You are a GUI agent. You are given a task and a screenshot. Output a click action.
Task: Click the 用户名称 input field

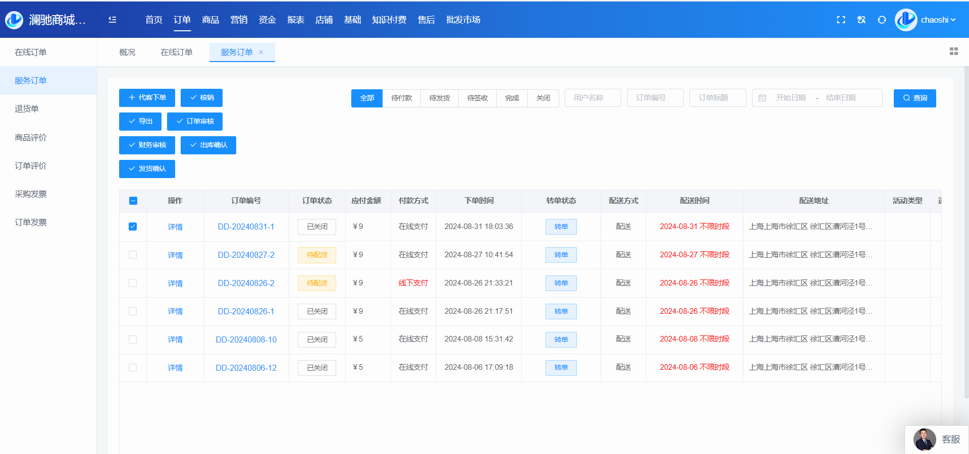(593, 98)
